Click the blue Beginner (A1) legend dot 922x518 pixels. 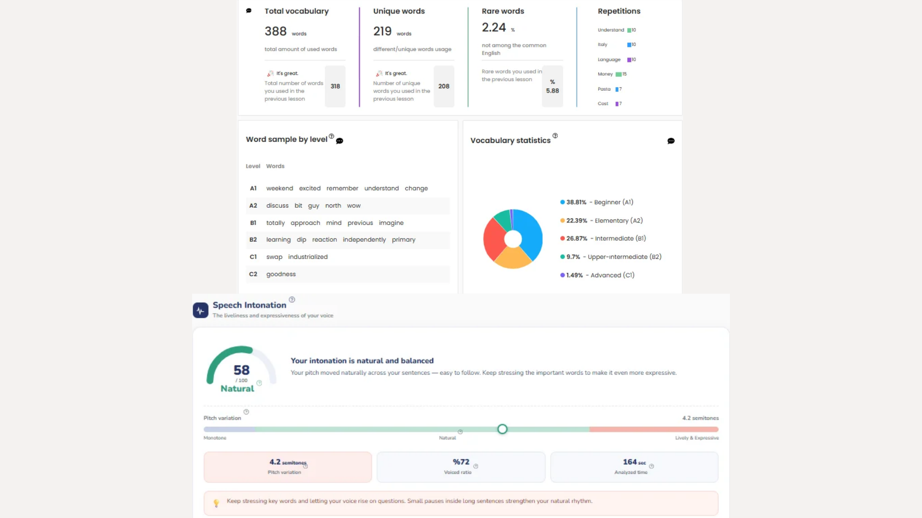(x=562, y=202)
